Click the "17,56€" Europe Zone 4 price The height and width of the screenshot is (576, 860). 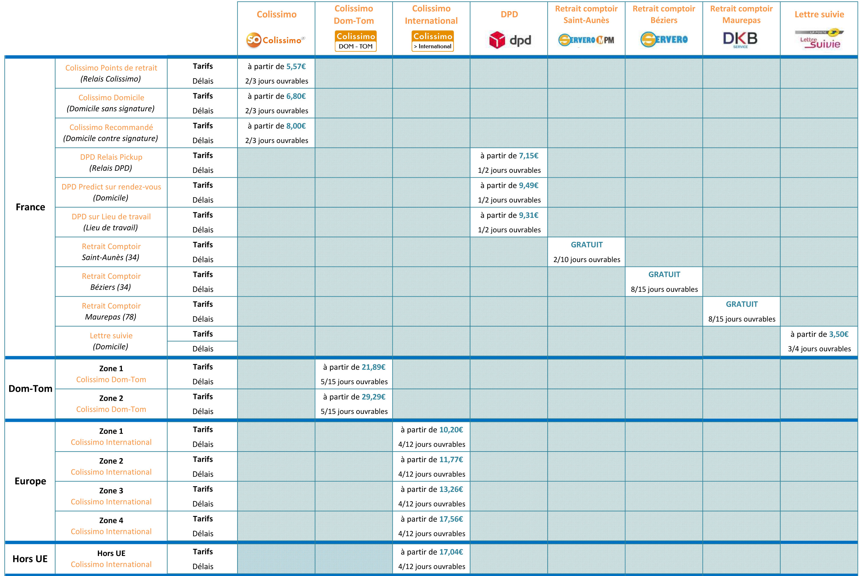coord(451,519)
